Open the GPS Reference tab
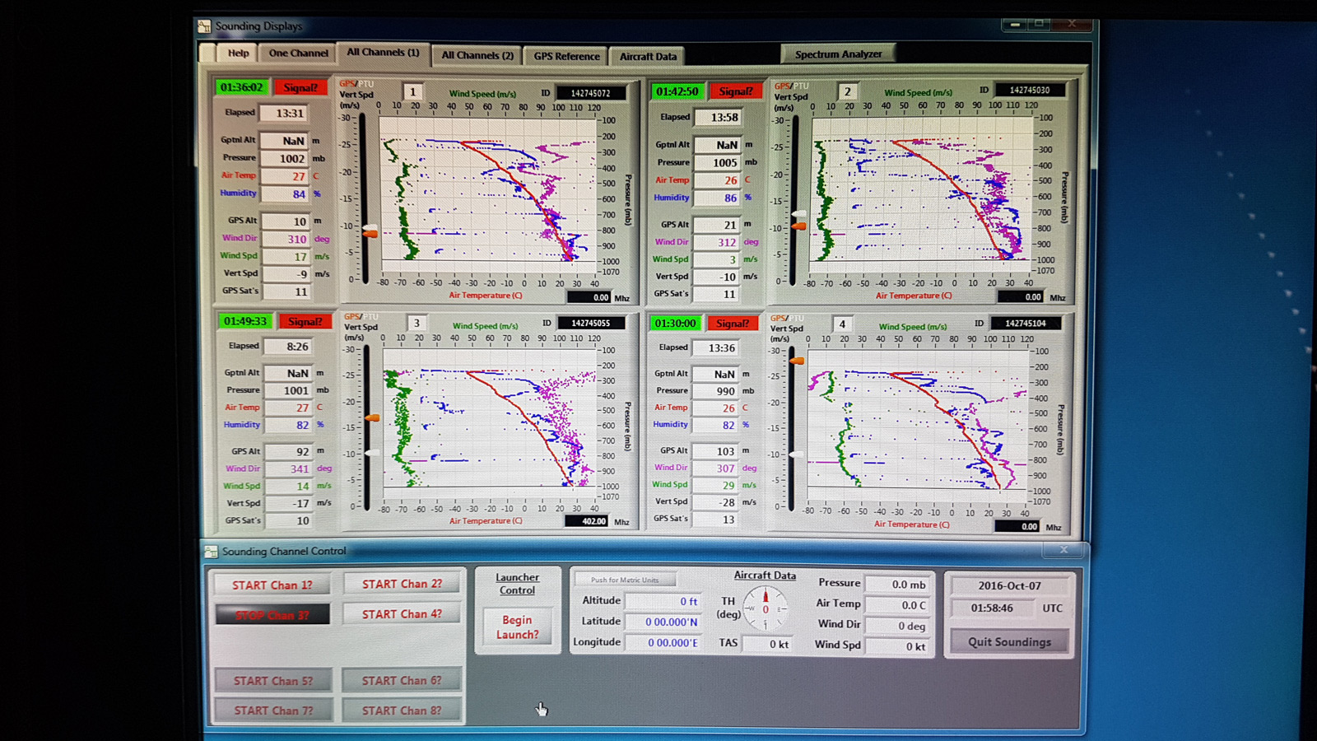1317x741 pixels. tap(566, 56)
